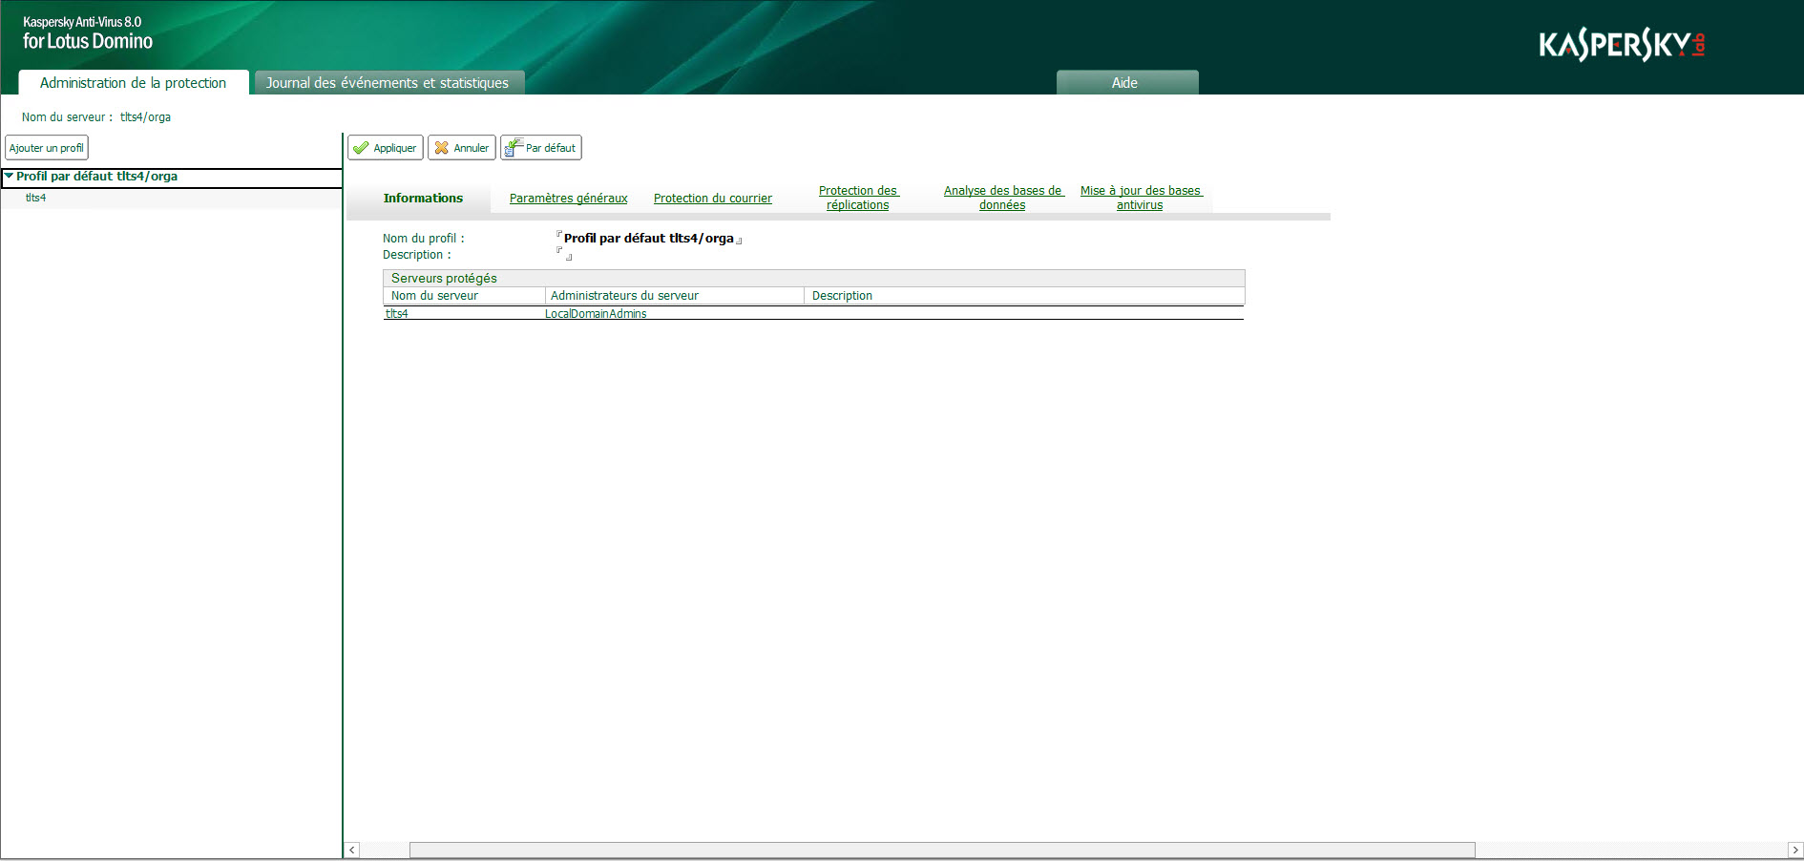
Task: Click the LocalDomainAdmins administrators link
Action: click(x=598, y=313)
